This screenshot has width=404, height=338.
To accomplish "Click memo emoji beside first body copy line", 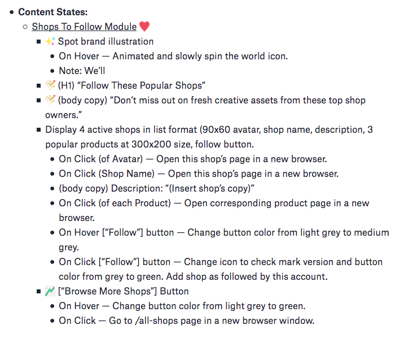I will (50, 100).
